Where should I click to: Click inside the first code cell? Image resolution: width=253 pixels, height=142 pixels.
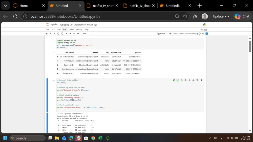click(x=130, y=44)
